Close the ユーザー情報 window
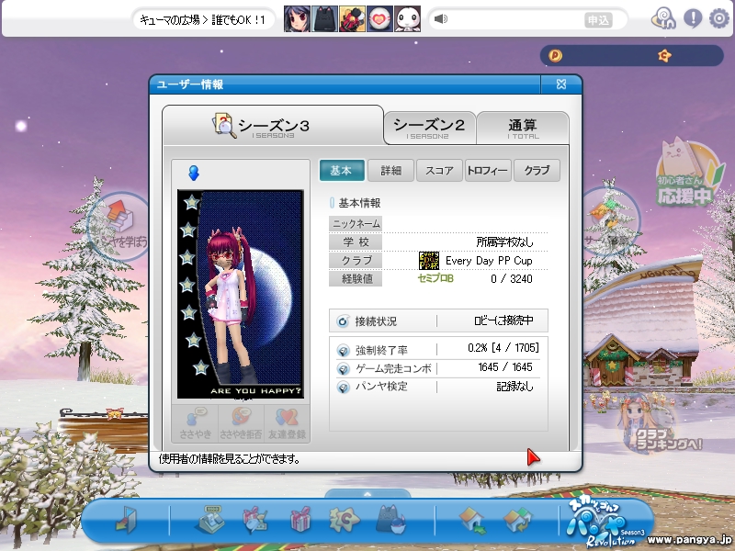Image resolution: width=735 pixels, height=551 pixels. pos(561,84)
